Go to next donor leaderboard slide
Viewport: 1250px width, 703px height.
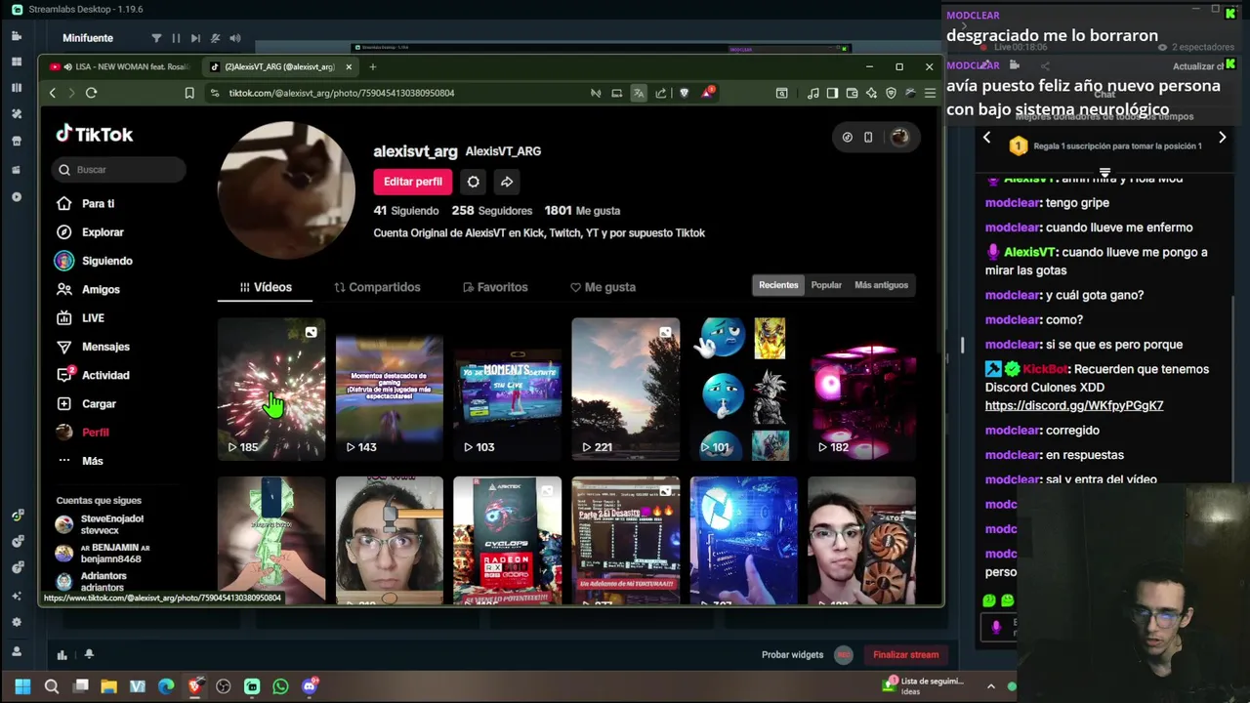[1222, 138]
